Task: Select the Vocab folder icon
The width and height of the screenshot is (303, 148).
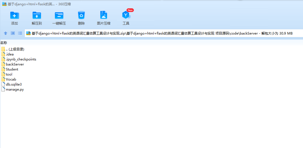Action: [x=3, y=79]
